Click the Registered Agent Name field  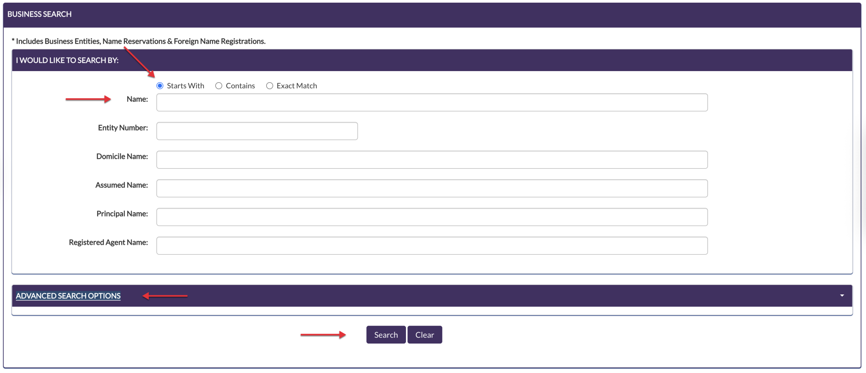click(x=432, y=246)
